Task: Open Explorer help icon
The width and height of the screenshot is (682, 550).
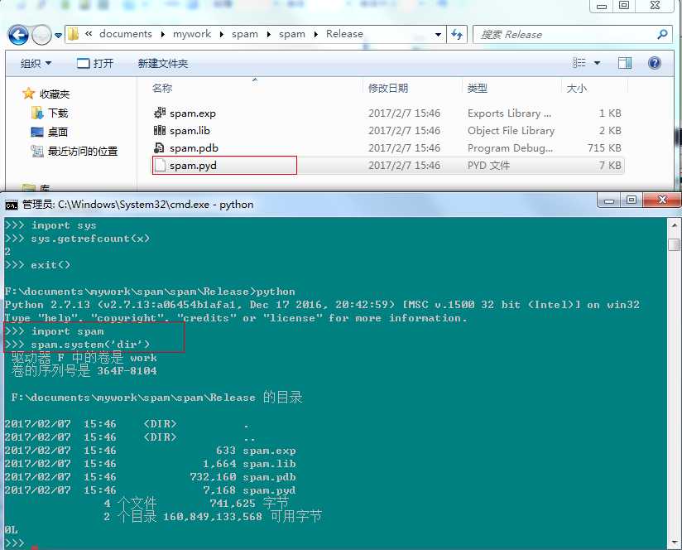Action: click(x=655, y=63)
